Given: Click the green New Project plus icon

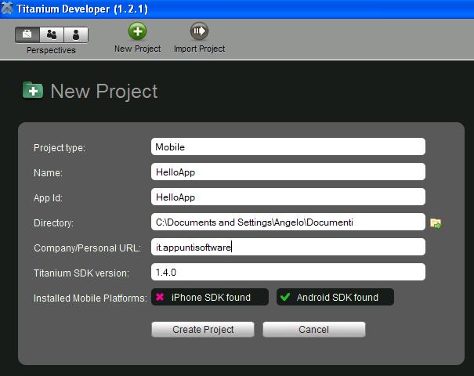Looking at the screenshot, I should coord(138,31).
